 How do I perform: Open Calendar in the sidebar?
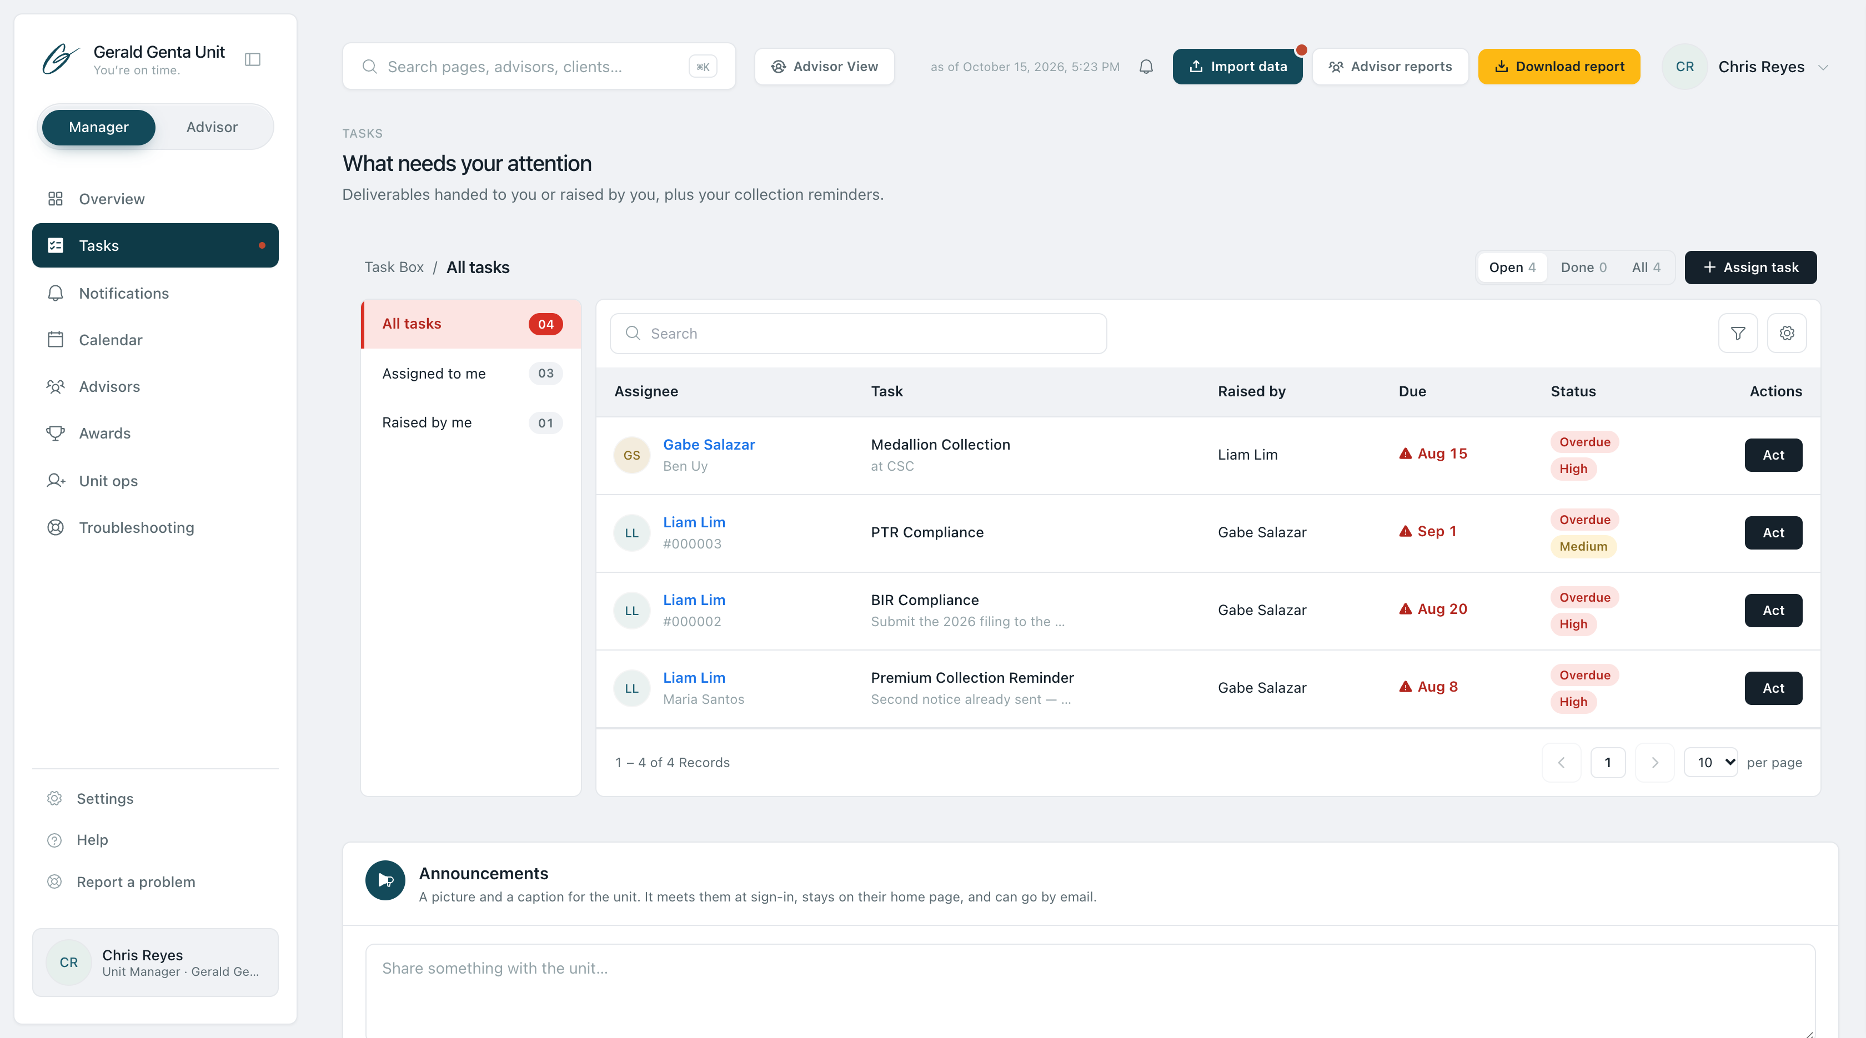click(x=155, y=340)
